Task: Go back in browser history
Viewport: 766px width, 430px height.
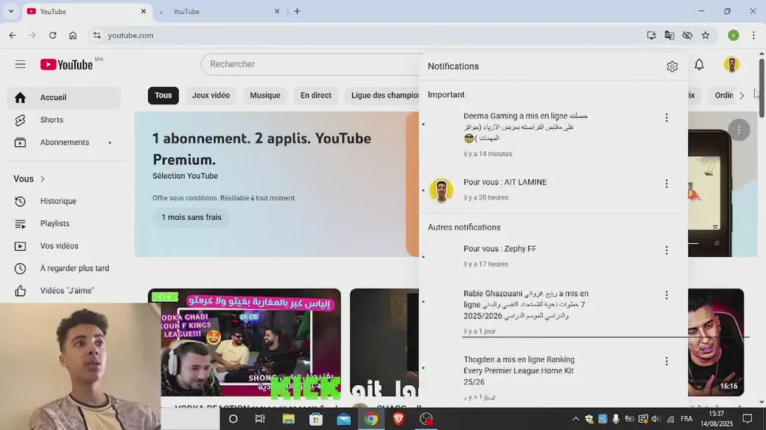Action: (x=13, y=35)
